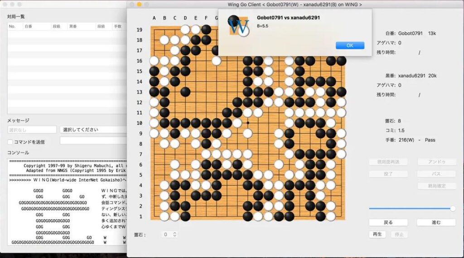Click the center star point on the board
This screenshot has height=258, width=464.
pyautogui.click(x=247, y=122)
